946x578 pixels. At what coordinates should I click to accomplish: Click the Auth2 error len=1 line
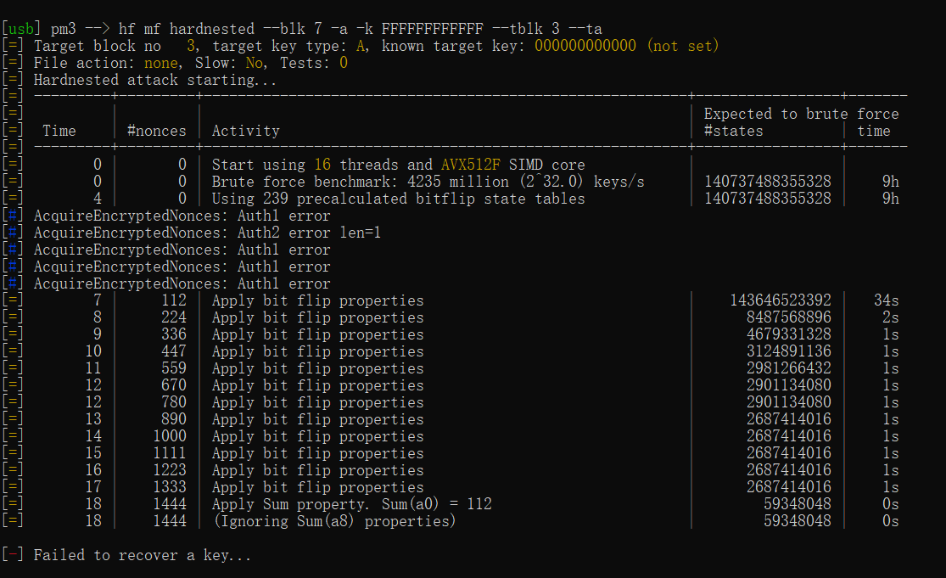pos(207,233)
